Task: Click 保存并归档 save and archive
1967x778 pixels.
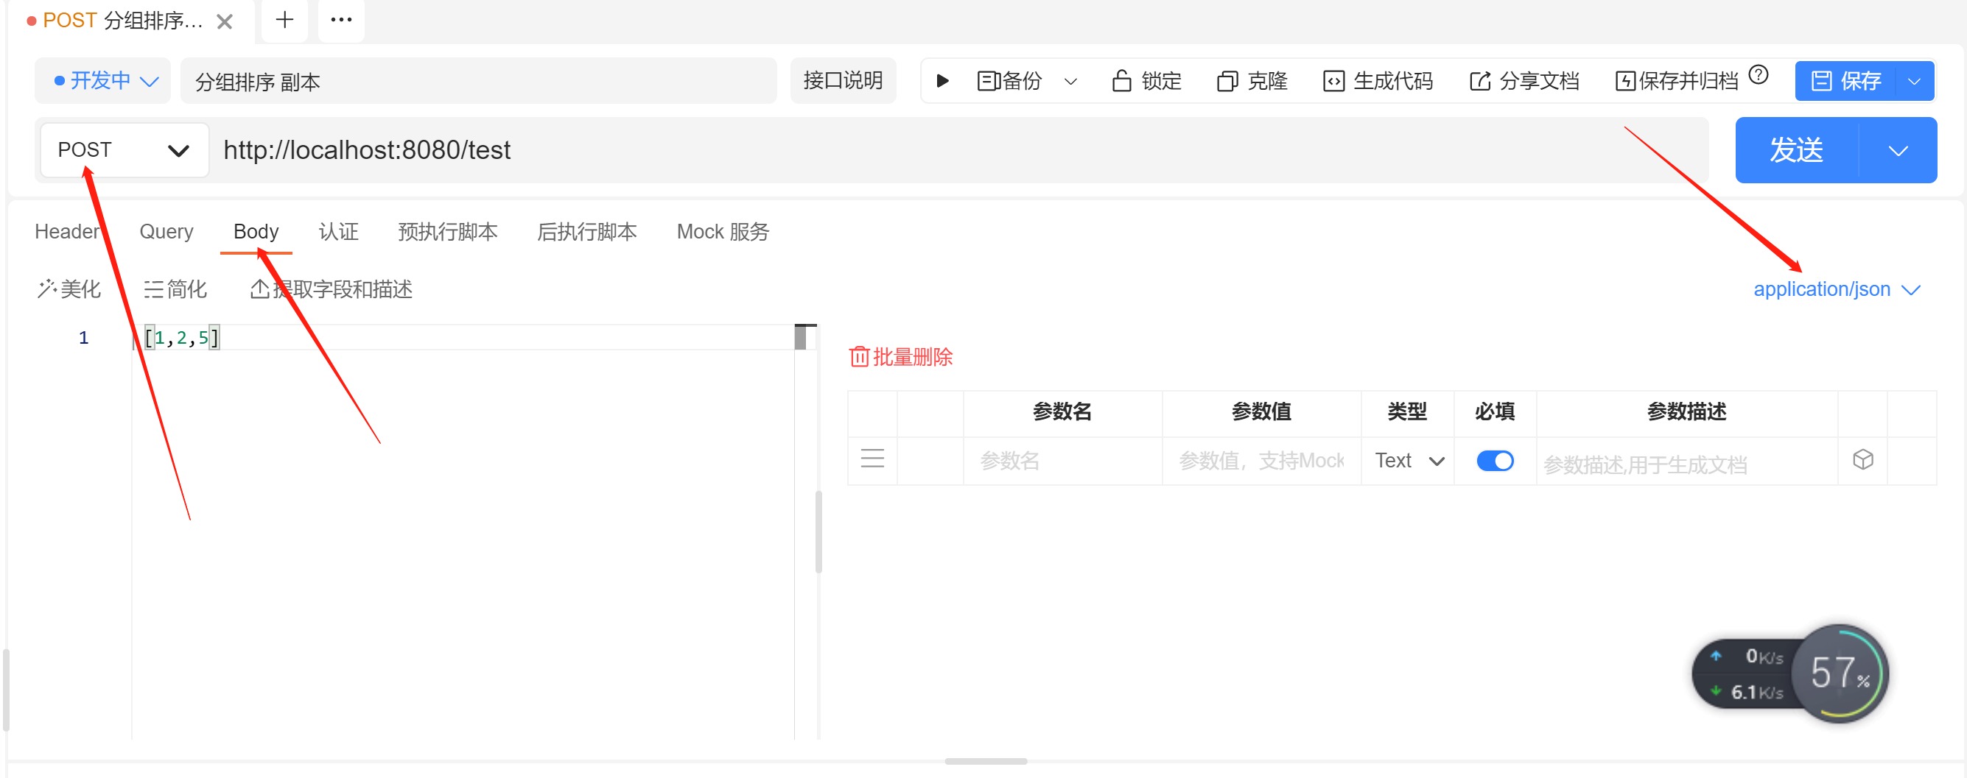Action: (1677, 81)
